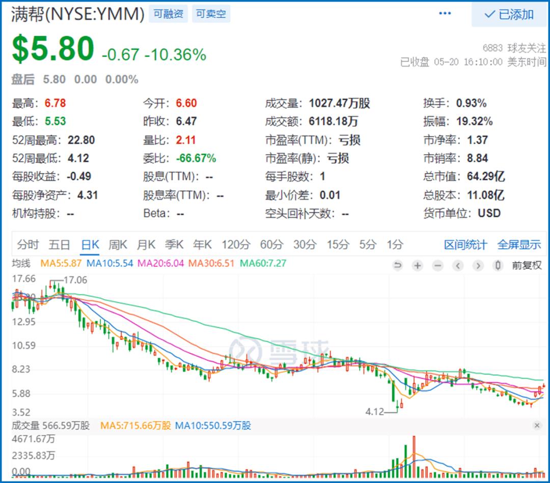Viewport: 550px width, 483px height.
Task: Click the $5.80 current price
Action: (x=53, y=49)
